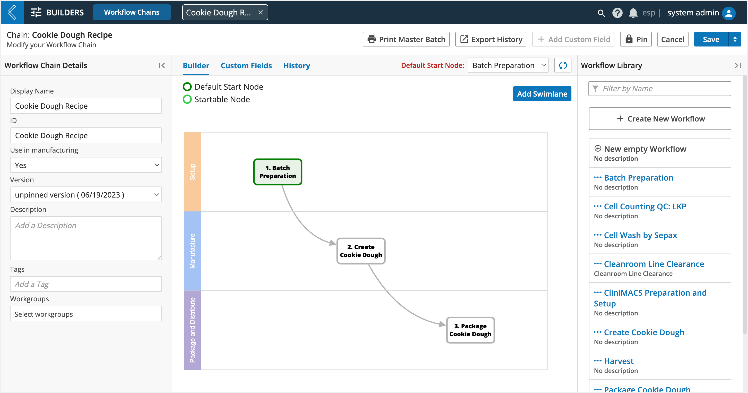Open the Builders menu icon
Image resolution: width=748 pixels, height=393 pixels.
click(x=36, y=13)
